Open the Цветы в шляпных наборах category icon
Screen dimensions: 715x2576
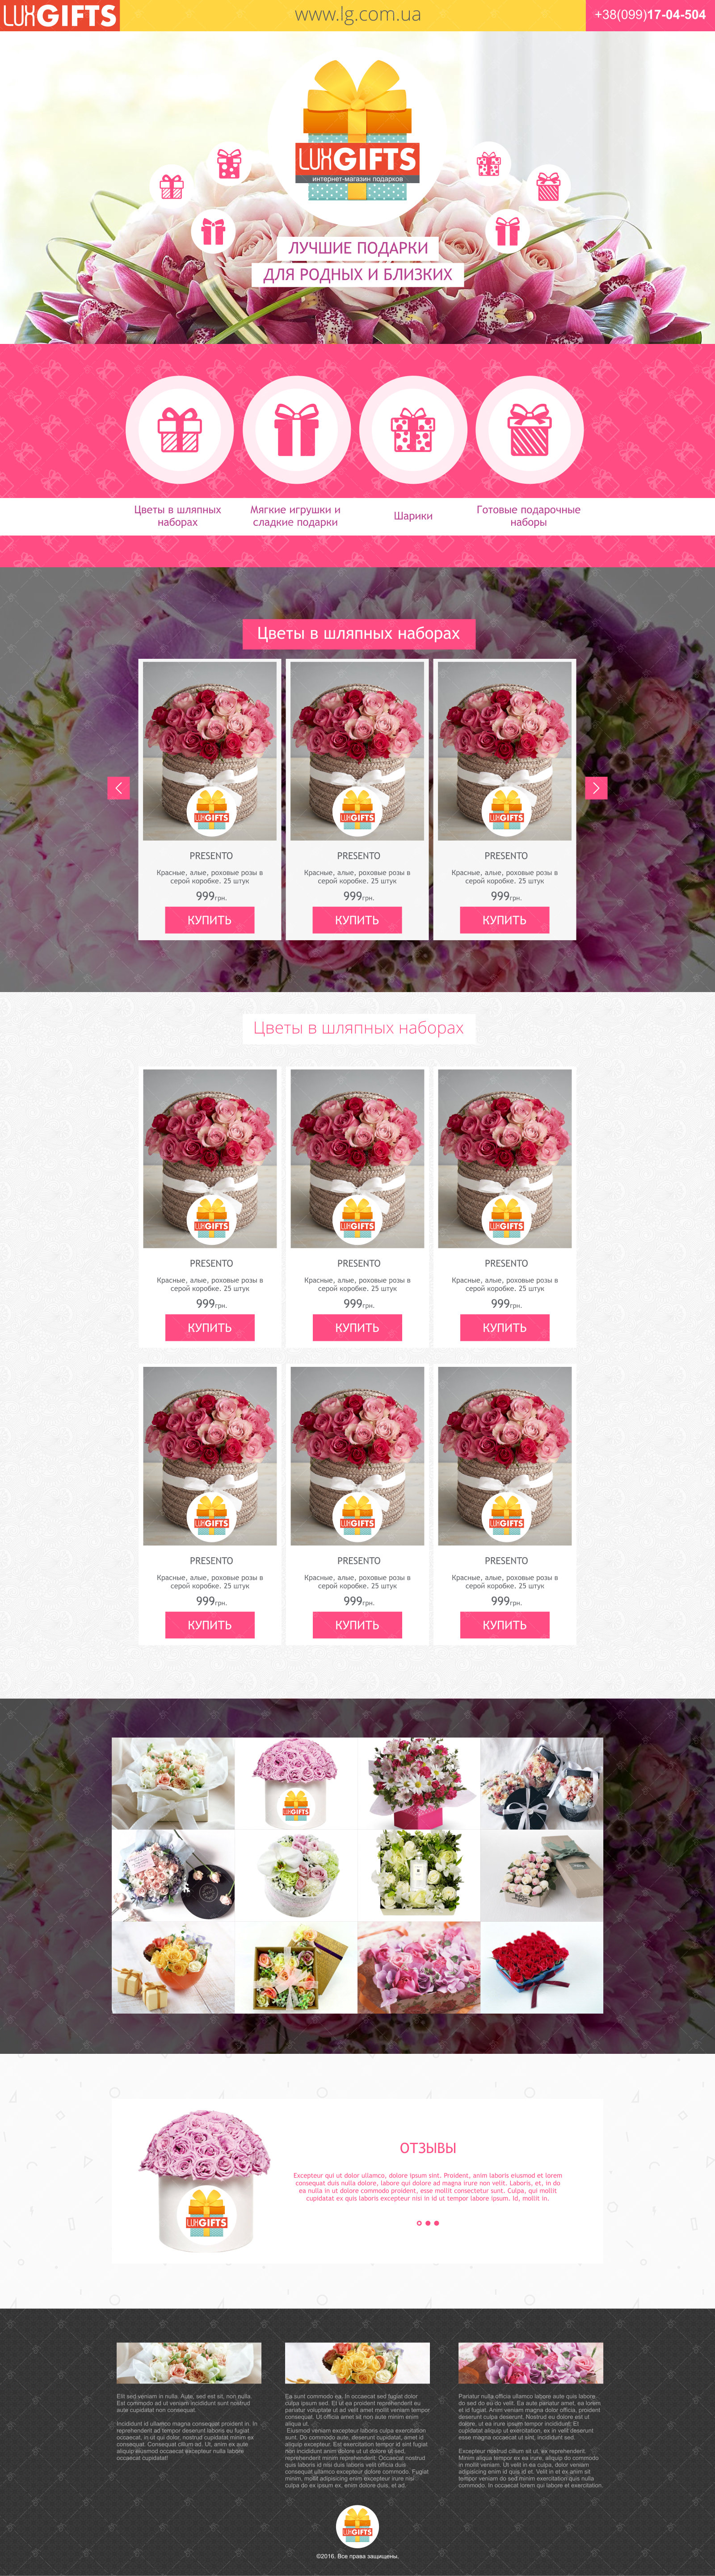180,429
